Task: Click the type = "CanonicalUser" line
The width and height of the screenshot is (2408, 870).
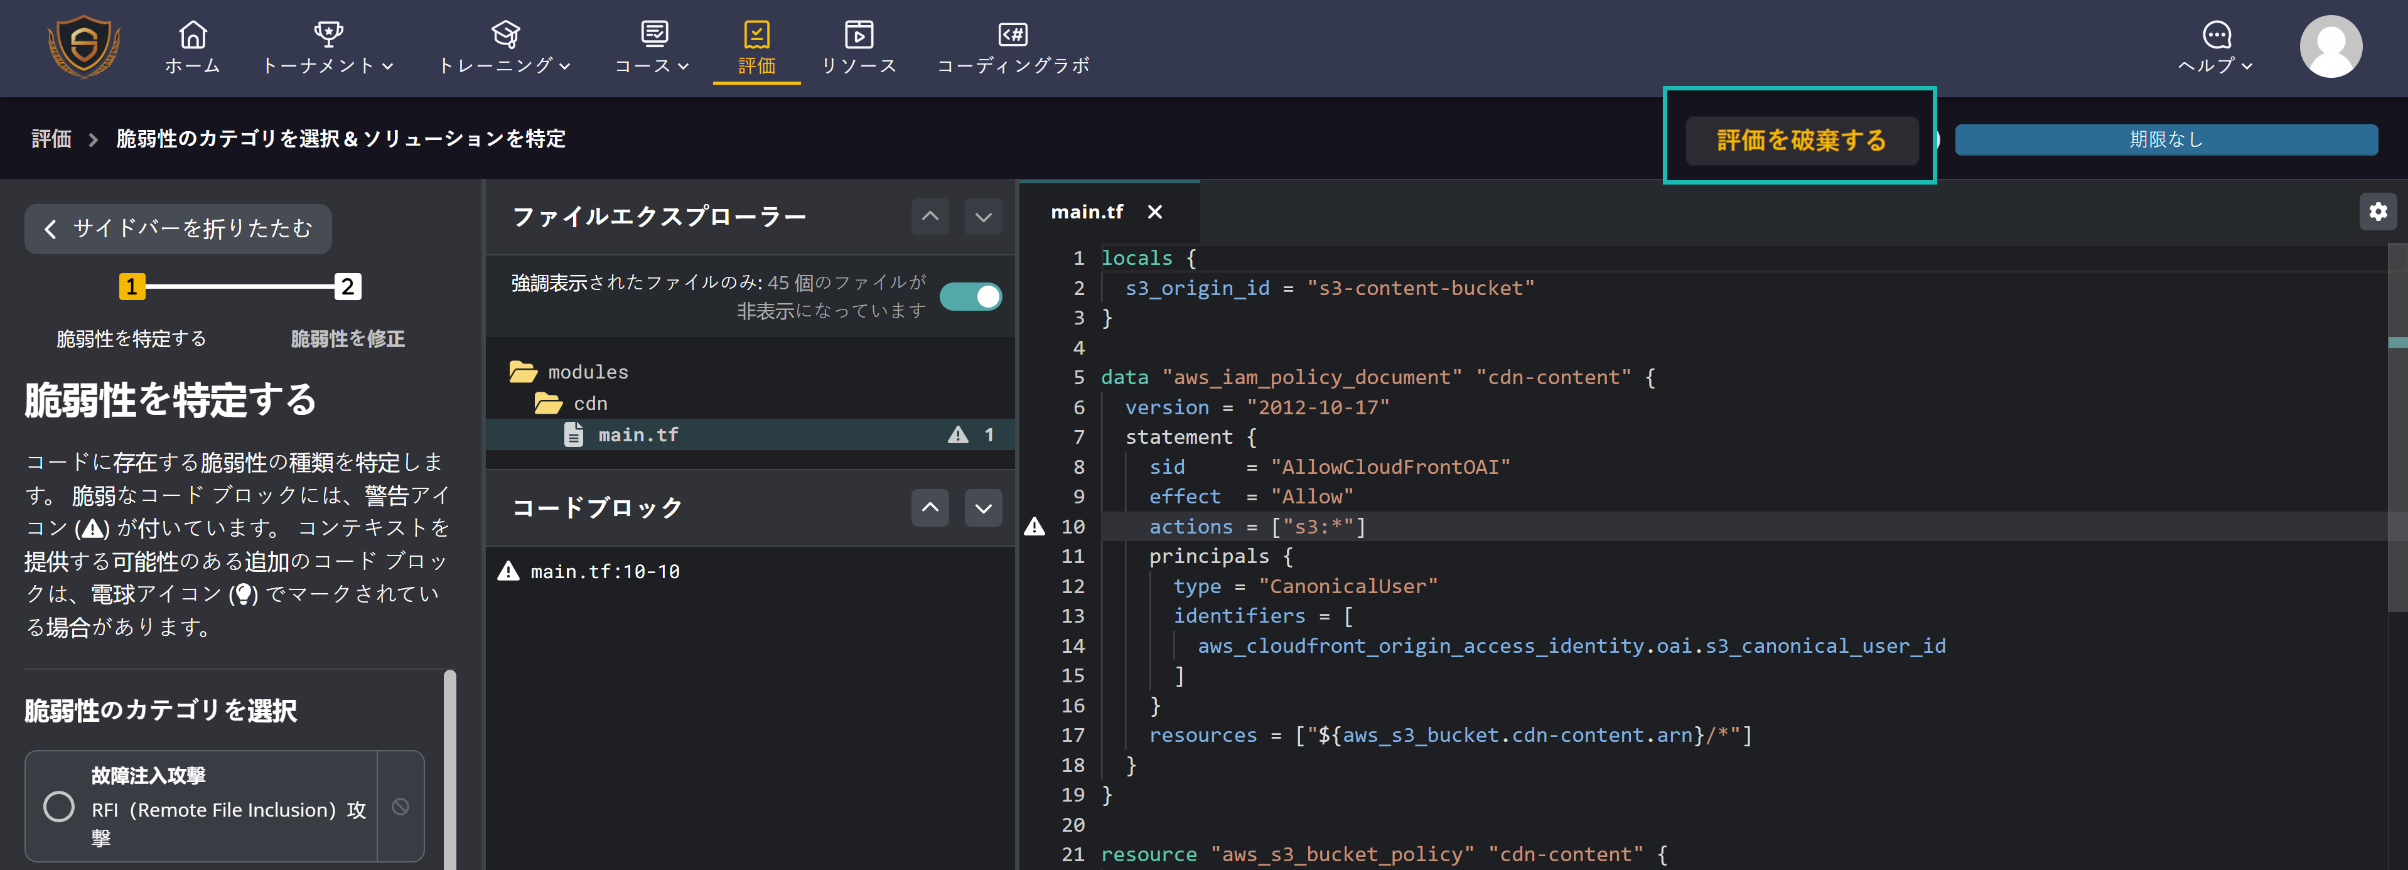Action: 1306,587
